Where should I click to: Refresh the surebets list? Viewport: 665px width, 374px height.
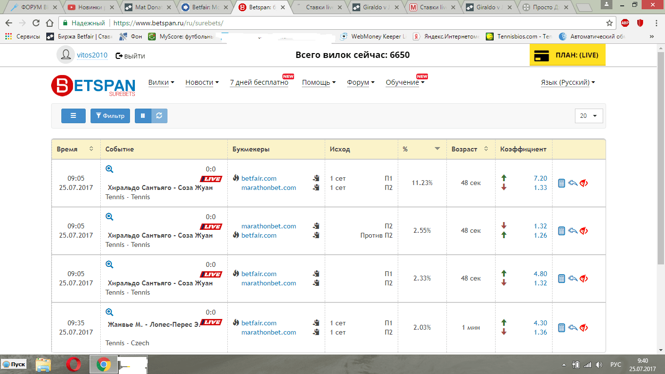point(159,116)
